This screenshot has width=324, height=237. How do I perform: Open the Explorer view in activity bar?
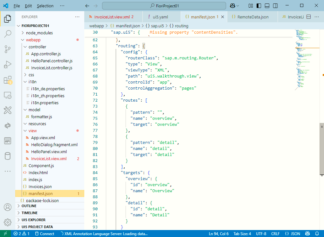click(7, 19)
